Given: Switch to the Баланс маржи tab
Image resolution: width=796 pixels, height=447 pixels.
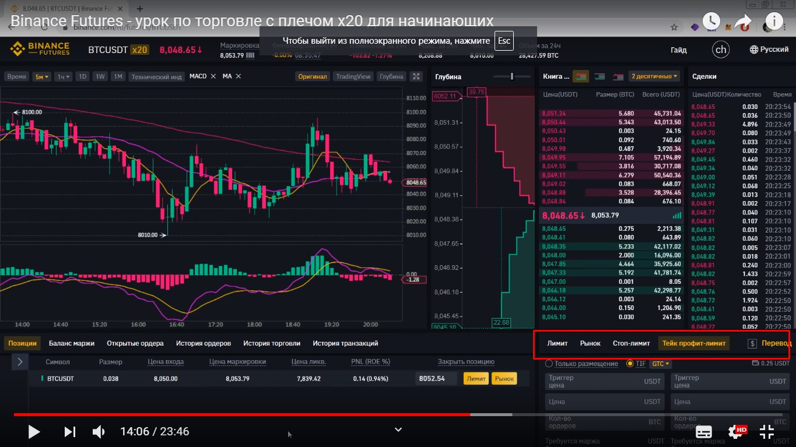Looking at the screenshot, I should tap(72, 343).
